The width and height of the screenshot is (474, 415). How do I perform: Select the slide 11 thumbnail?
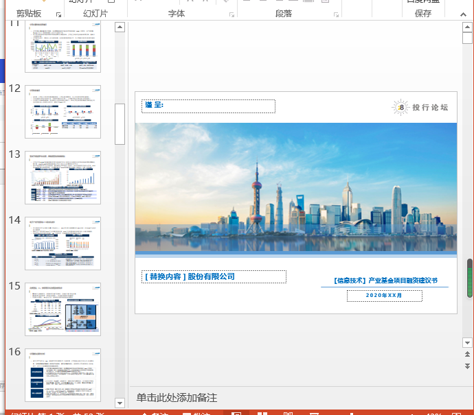tap(63, 46)
